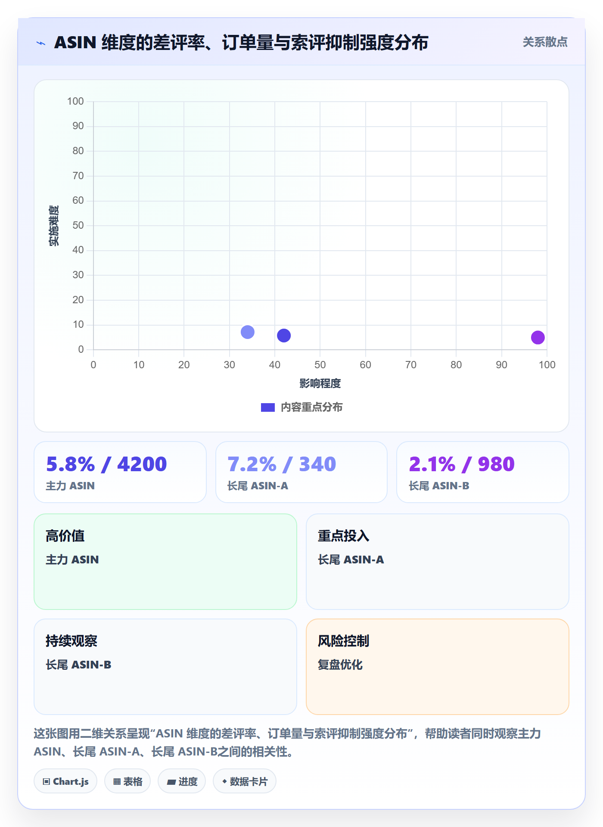Click the Chart.js tag chip
The height and width of the screenshot is (827, 603).
65,781
